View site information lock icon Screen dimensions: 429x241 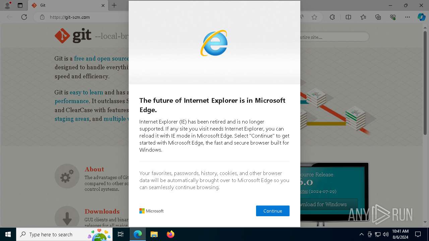coord(42,17)
